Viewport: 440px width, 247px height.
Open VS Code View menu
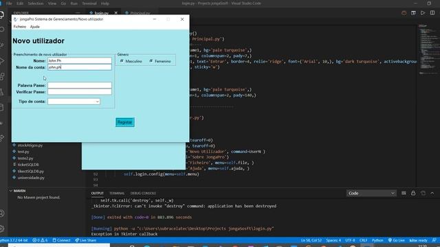tap(52, 3)
